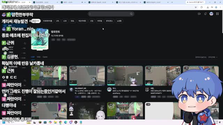
Task: Open the user profile avatar
Action: [212, 14]
